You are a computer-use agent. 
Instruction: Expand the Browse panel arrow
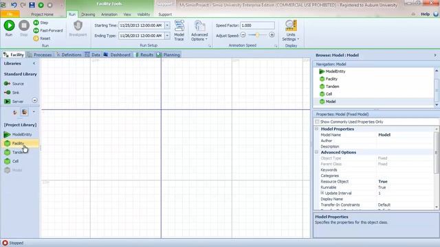pos(435,55)
